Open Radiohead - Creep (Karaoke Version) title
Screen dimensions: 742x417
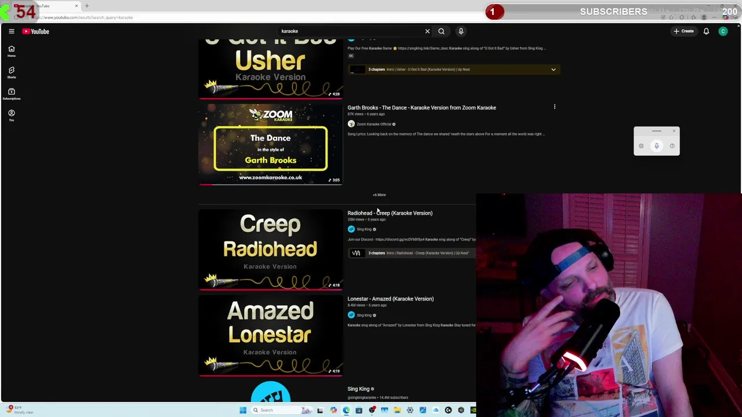pyautogui.click(x=390, y=213)
